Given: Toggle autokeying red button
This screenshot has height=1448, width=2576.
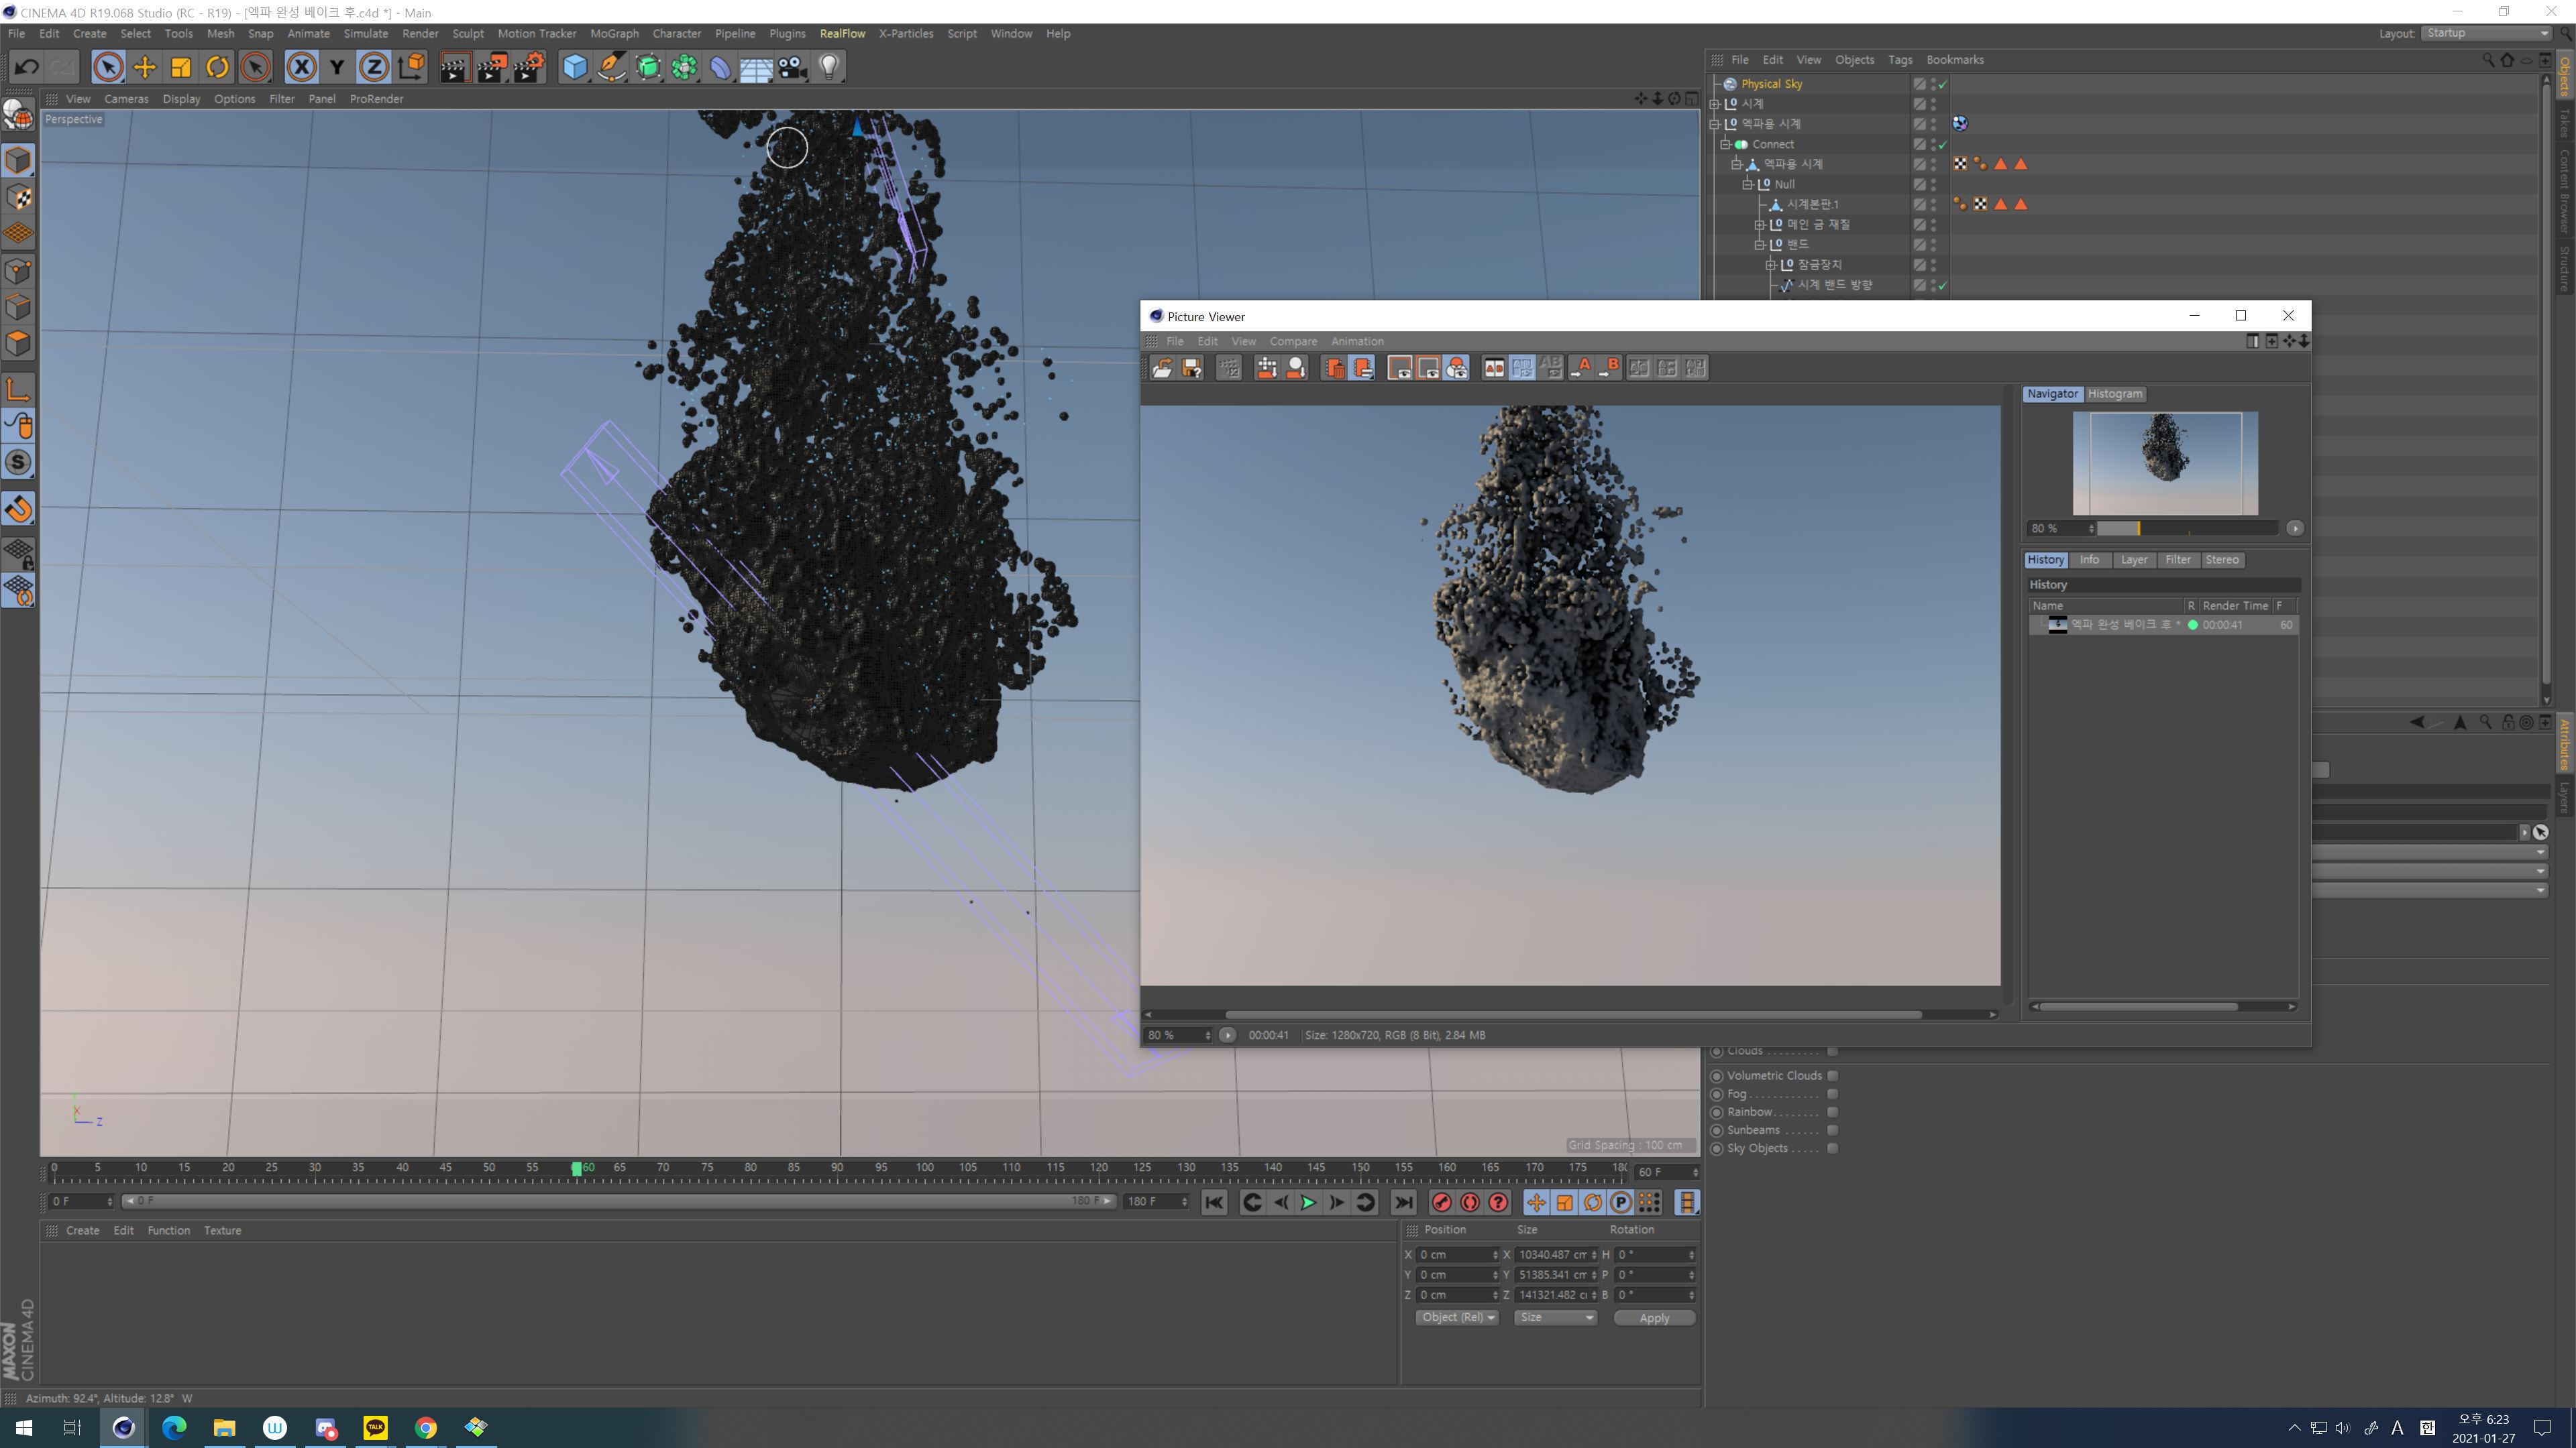Looking at the screenshot, I should [x=1470, y=1203].
